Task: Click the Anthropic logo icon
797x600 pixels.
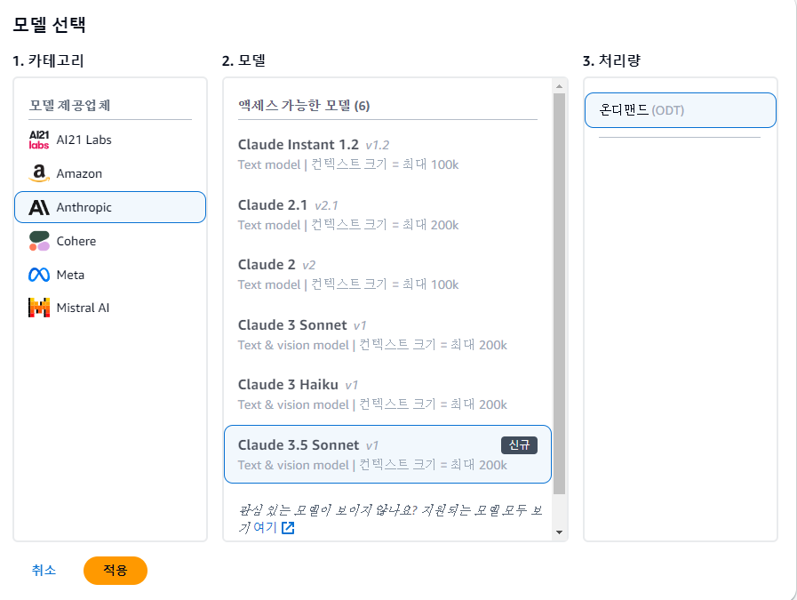Action: click(39, 207)
